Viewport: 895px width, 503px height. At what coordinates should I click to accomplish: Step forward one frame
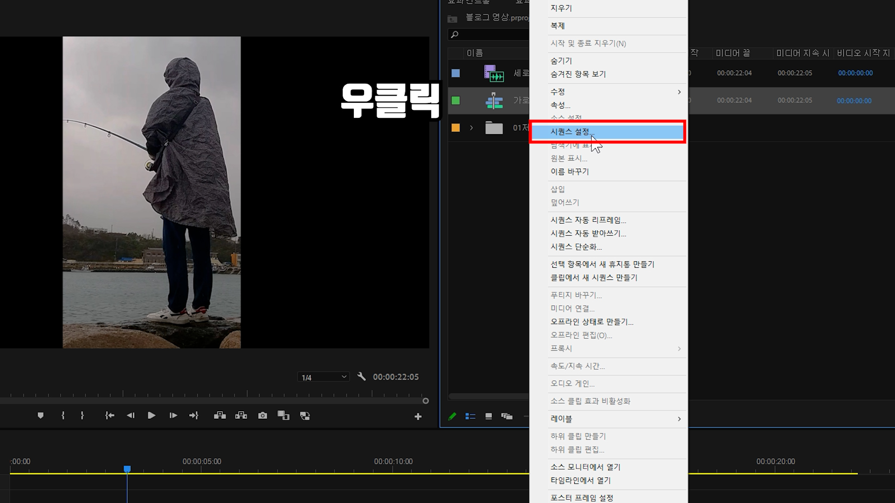[173, 415]
